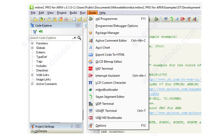
Task: Click the green Collapse All icon in Code Explorer
Action: pyautogui.click(x=41, y=31)
